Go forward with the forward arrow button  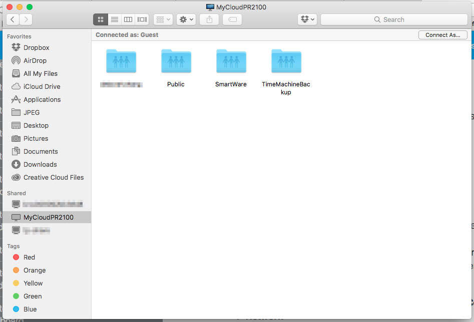26,19
